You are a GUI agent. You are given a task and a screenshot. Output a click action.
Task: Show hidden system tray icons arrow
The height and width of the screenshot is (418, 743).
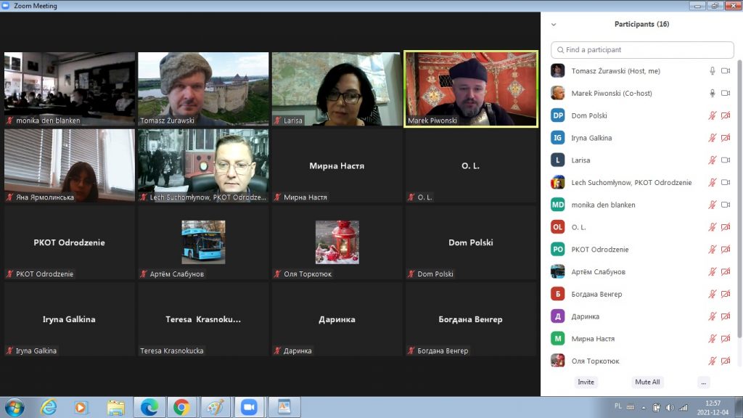click(643, 407)
